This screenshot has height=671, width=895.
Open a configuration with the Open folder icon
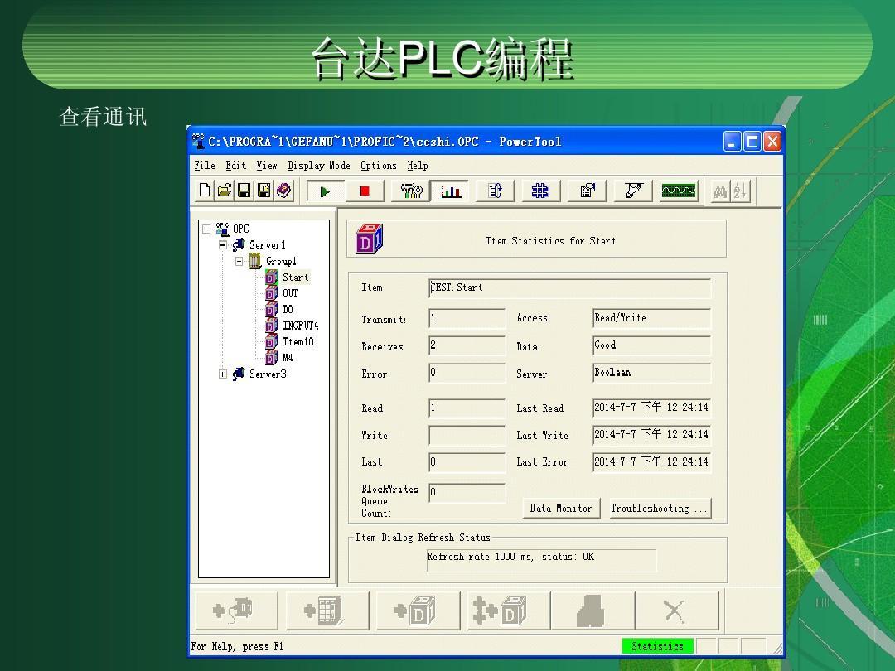tap(225, 191)
